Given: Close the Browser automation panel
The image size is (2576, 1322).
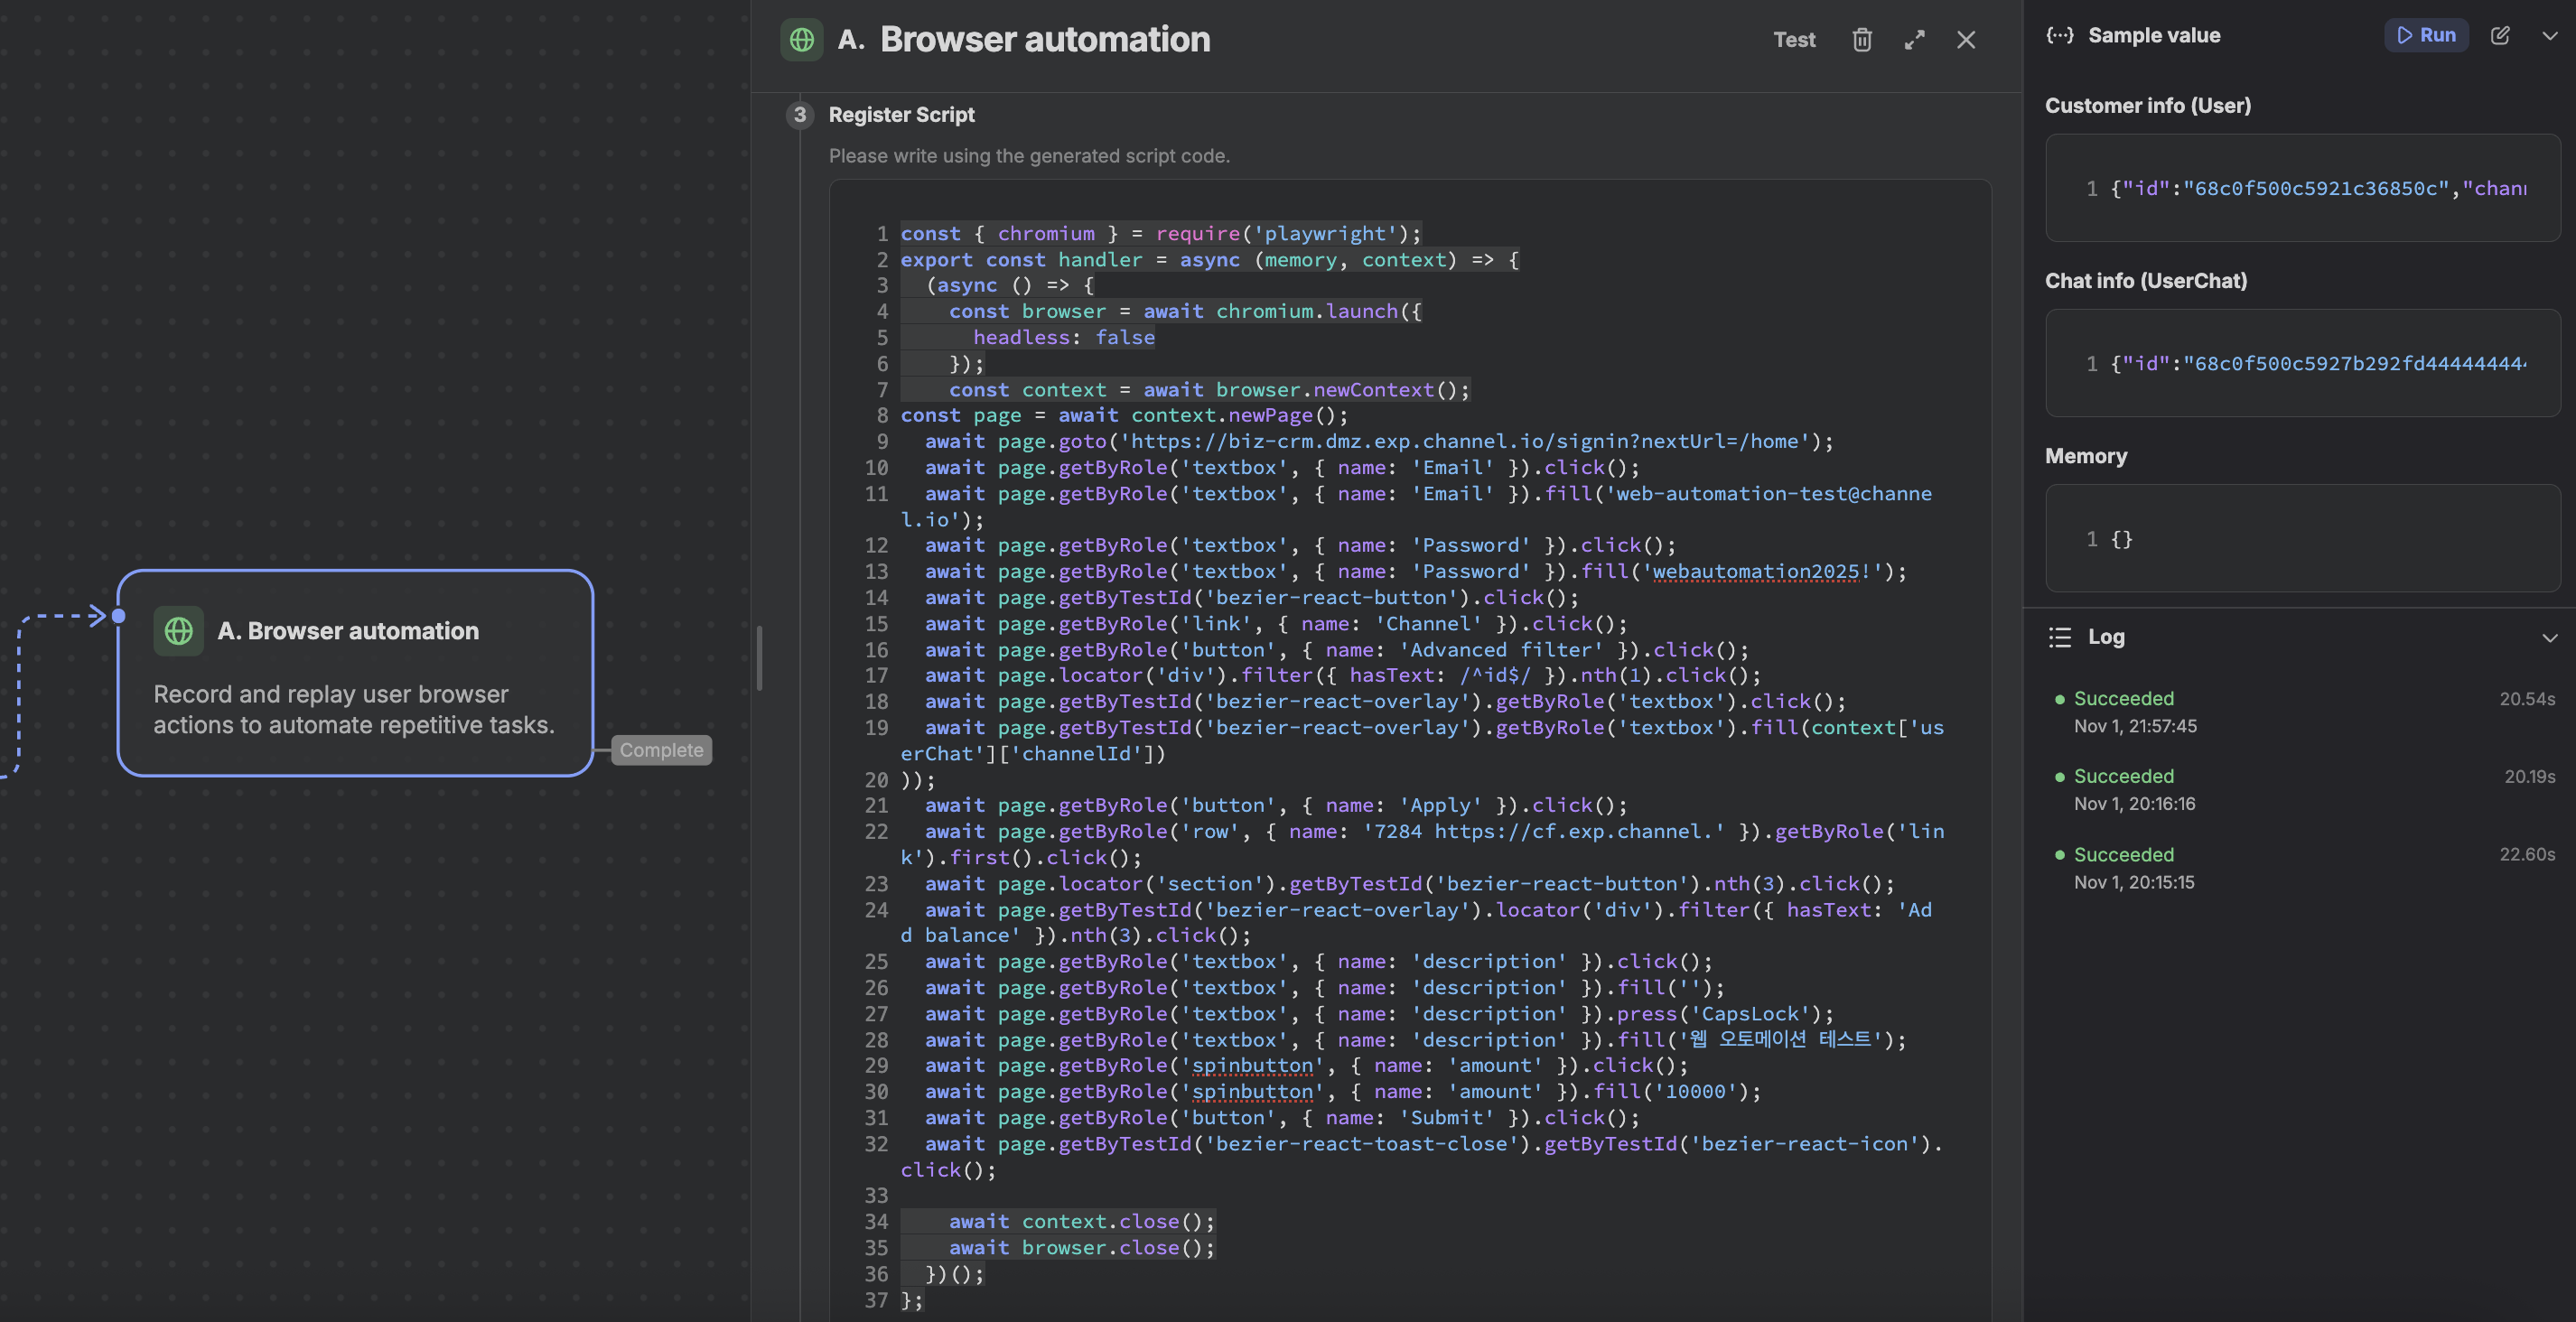Looking at the screenshot, I should tap(1965, 40).
